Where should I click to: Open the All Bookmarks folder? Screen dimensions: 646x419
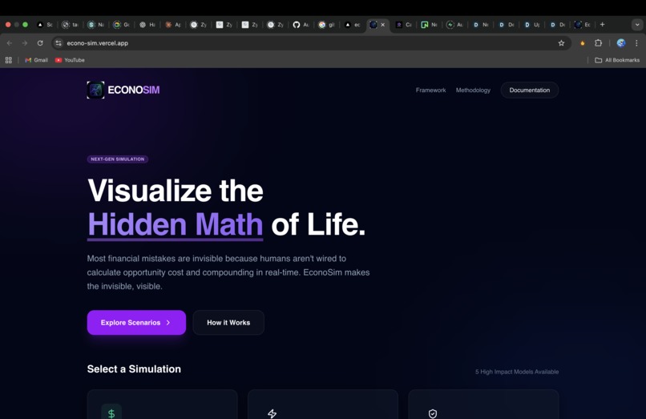pyautogui.click(x=617, y=60)
